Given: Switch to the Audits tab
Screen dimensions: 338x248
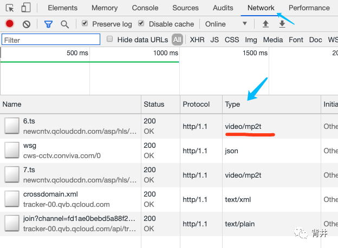Looking at the screenshot, I should [223, 8].
